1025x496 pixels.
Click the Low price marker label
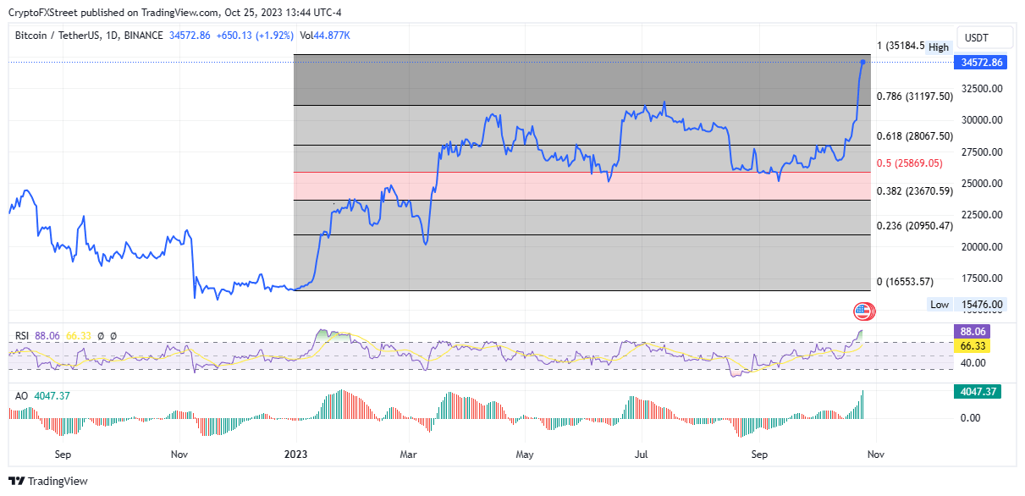[x=940, y=305]
